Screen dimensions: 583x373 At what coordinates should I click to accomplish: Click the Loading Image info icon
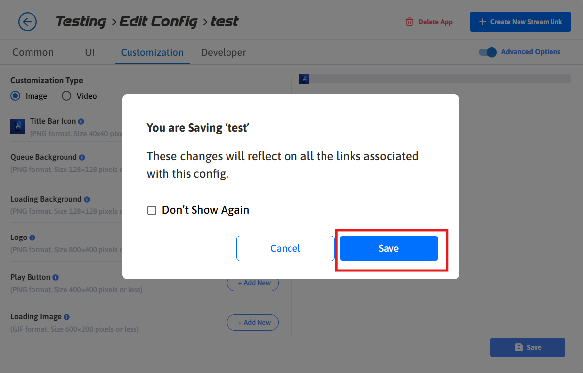point(67,317)
